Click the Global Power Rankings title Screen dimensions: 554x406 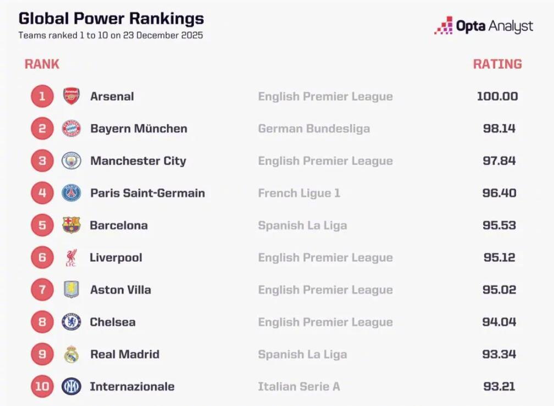(111, 19)
